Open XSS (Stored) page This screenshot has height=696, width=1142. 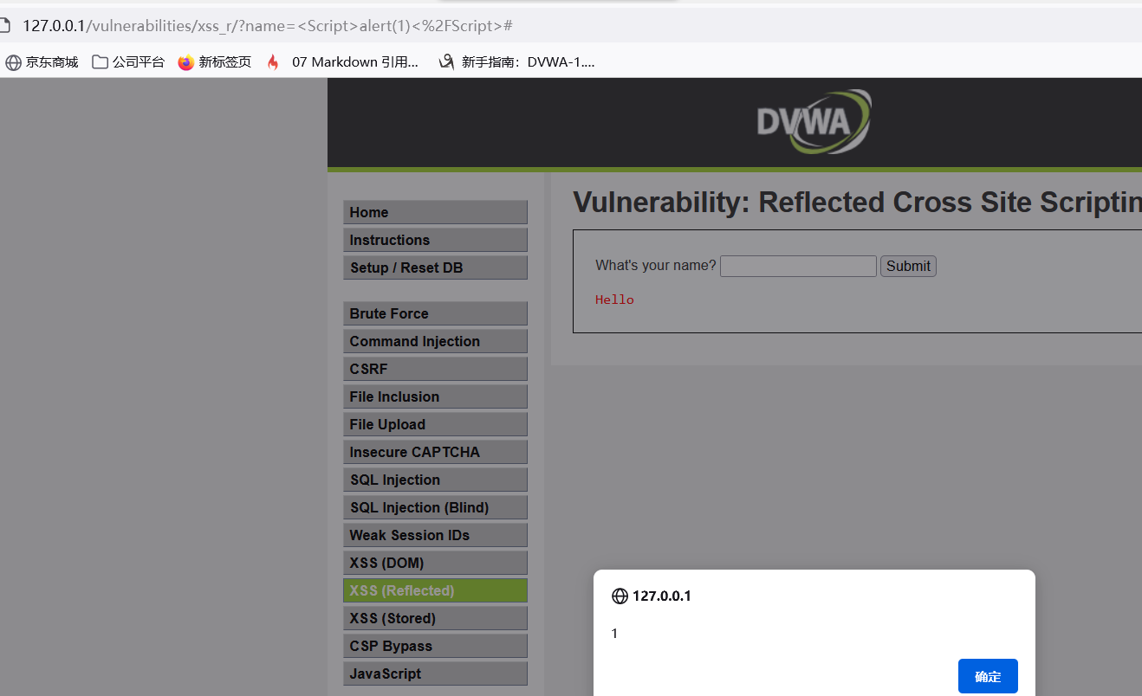tap(435, 618)
